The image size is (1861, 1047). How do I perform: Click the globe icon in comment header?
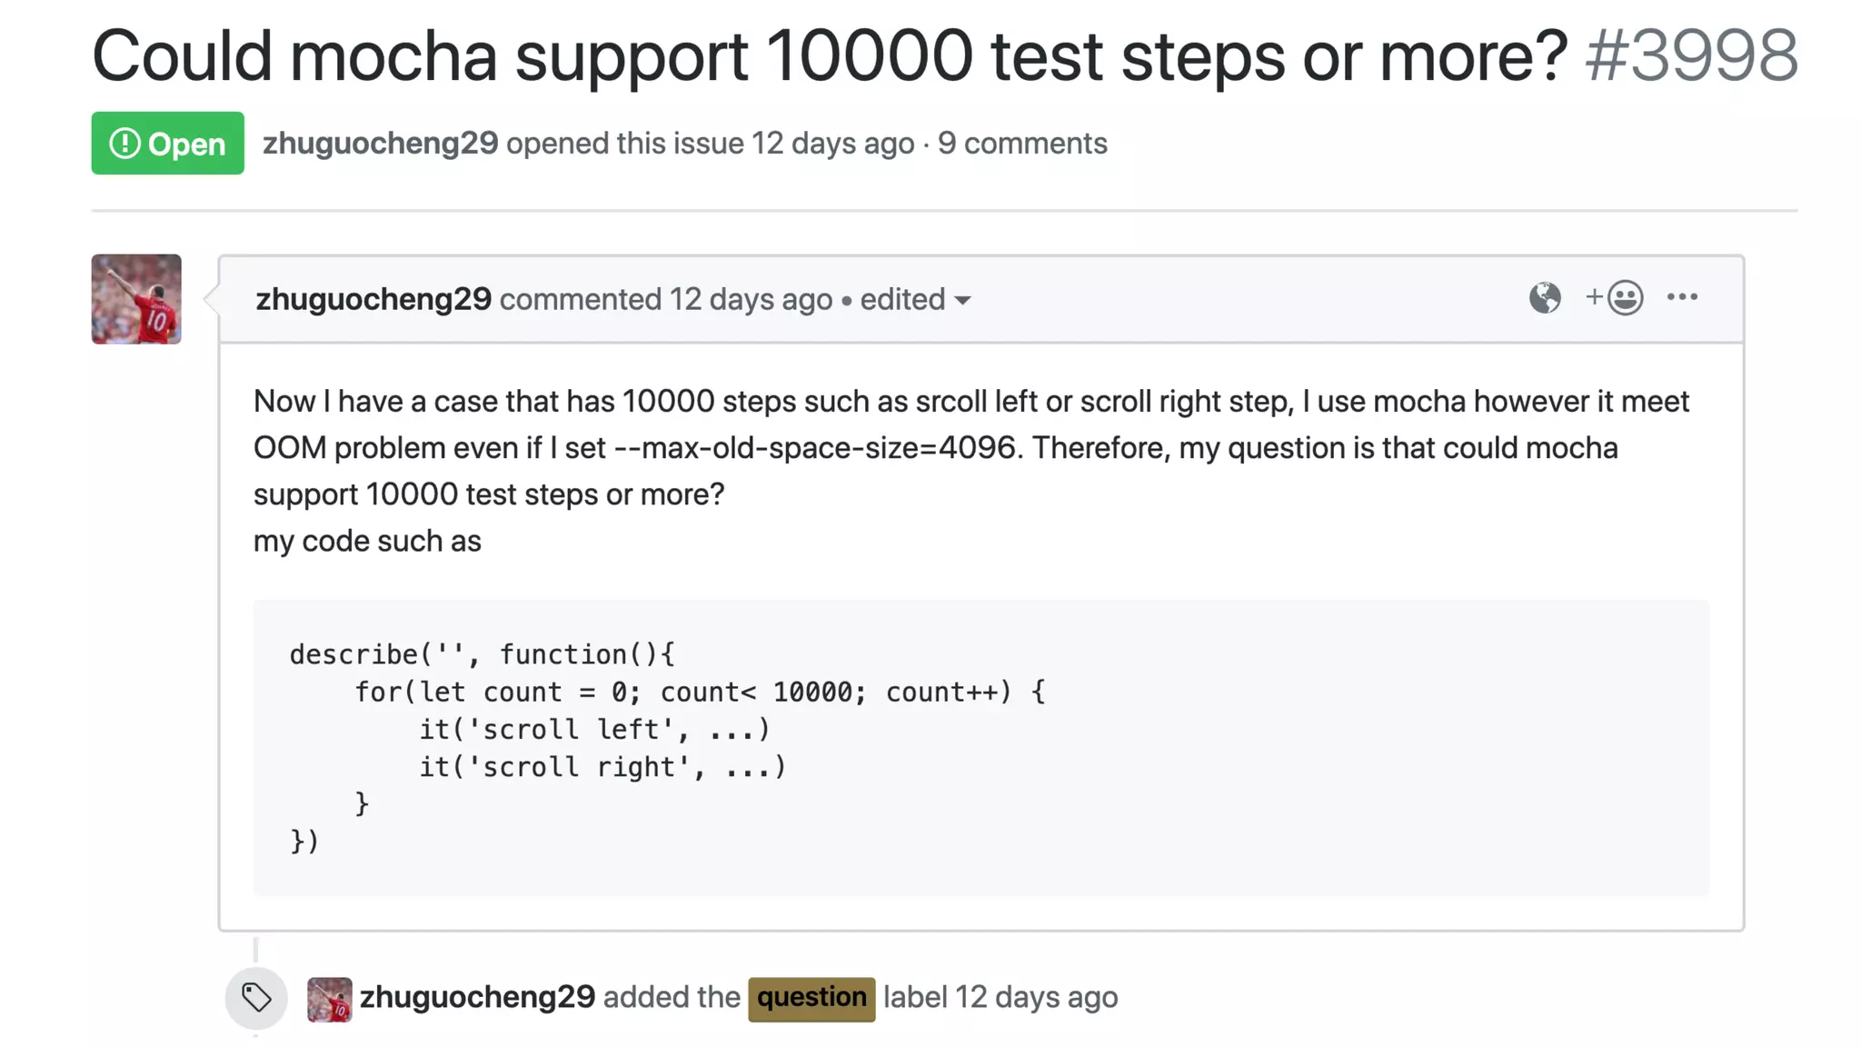(1544, 298)
